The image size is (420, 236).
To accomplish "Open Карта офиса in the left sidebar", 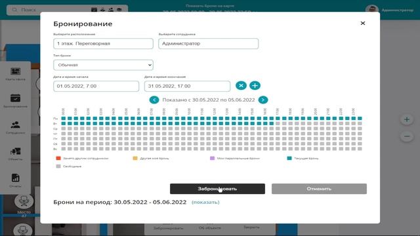I will 15,74.
